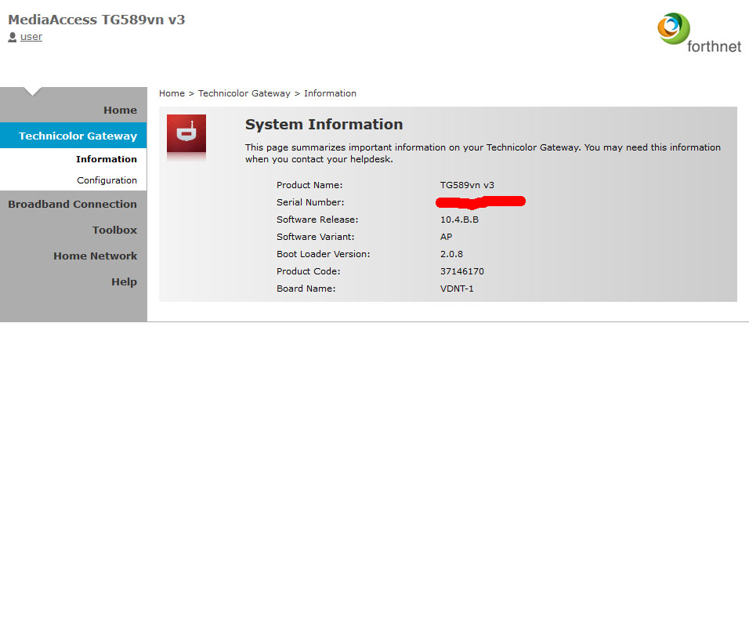Viewport: 749px width, 628px height.
Task: Click the Software Release label
Action: click(x=317, y=220)
